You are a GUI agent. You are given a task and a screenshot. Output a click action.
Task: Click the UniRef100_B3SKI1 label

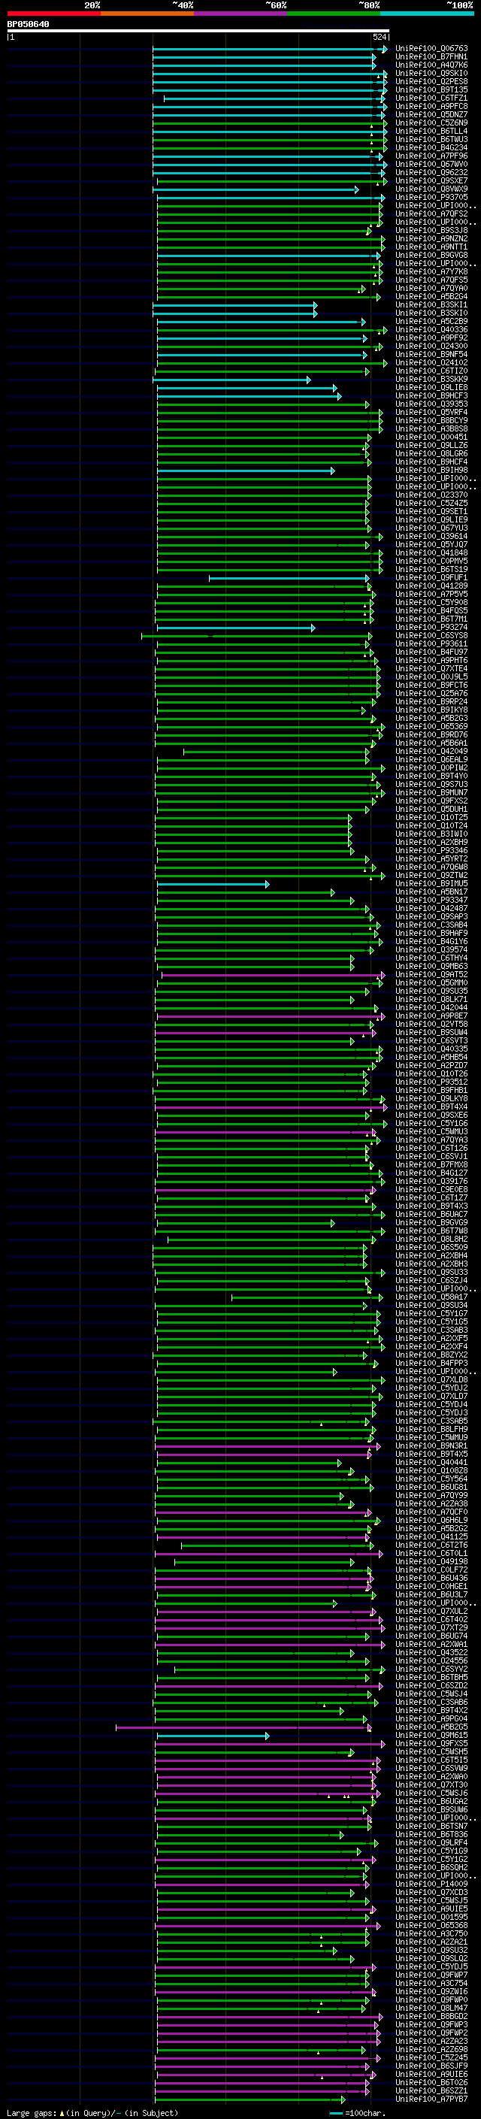(431, 305)
